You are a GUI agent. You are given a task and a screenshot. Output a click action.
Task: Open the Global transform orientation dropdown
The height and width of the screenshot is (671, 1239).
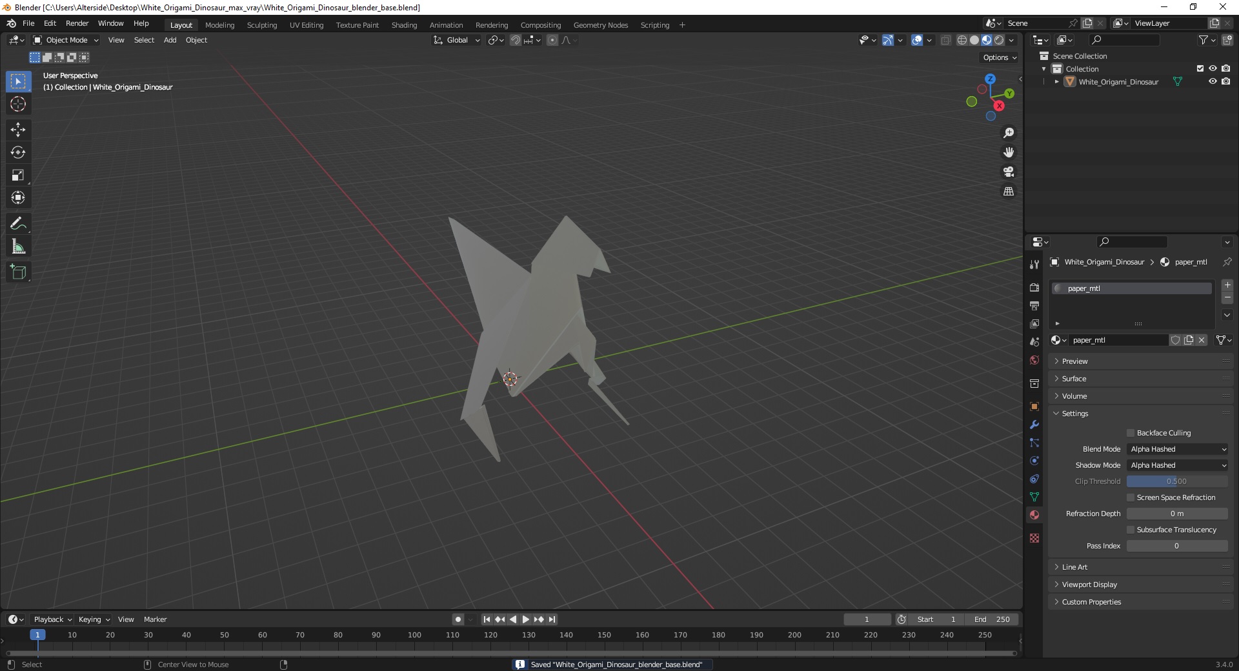pyautogui.click(x=457, y=40)
